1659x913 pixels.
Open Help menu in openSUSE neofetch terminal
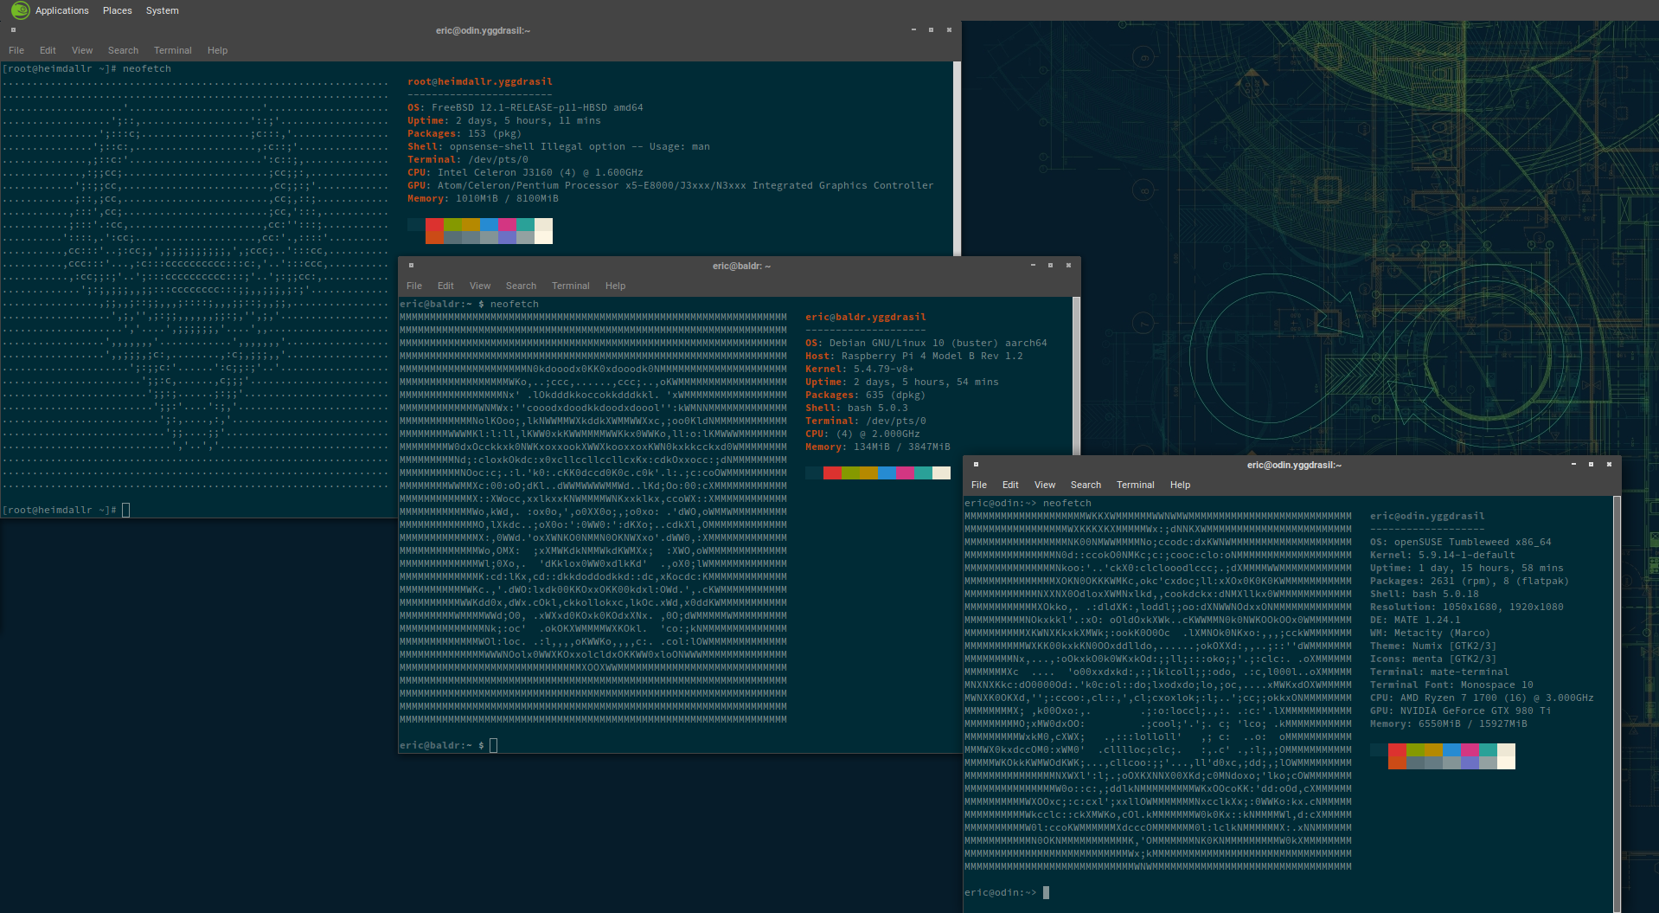[x=1180, y=485]
